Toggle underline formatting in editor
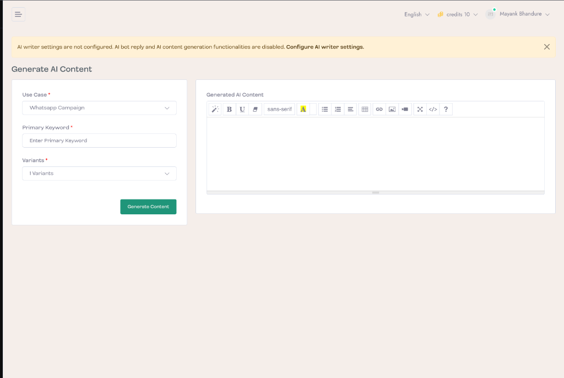 [242, 109]
